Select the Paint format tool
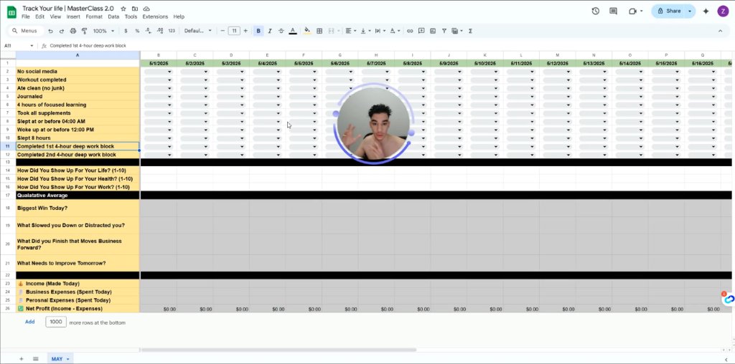 pyautogui.click(x=85, y=31)
